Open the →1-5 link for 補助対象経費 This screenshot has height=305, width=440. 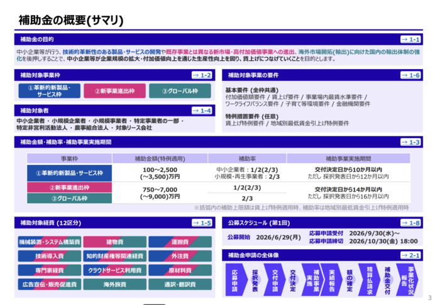pyautogui.click(x=202, y=223)
